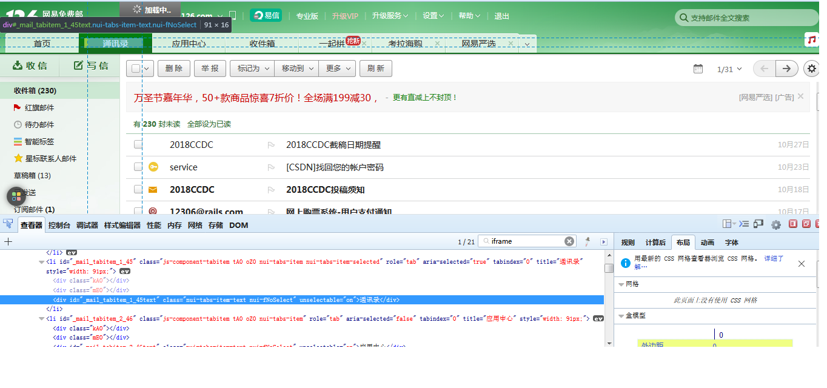Click the element picker icon in DevTools
827x388 pixels.
tap(8, 224)
